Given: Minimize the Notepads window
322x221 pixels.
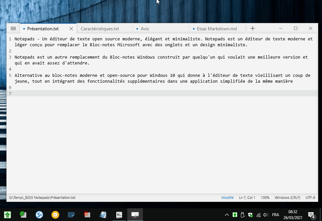Looking at the screenshot, I should point(281,29).
